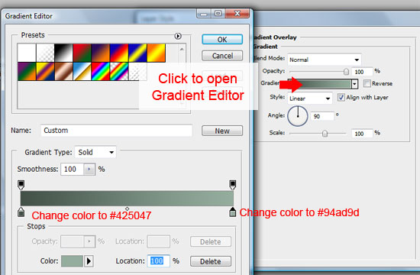
Task: Choose the black to white gradient preset
Action: [x=63, y=53]
